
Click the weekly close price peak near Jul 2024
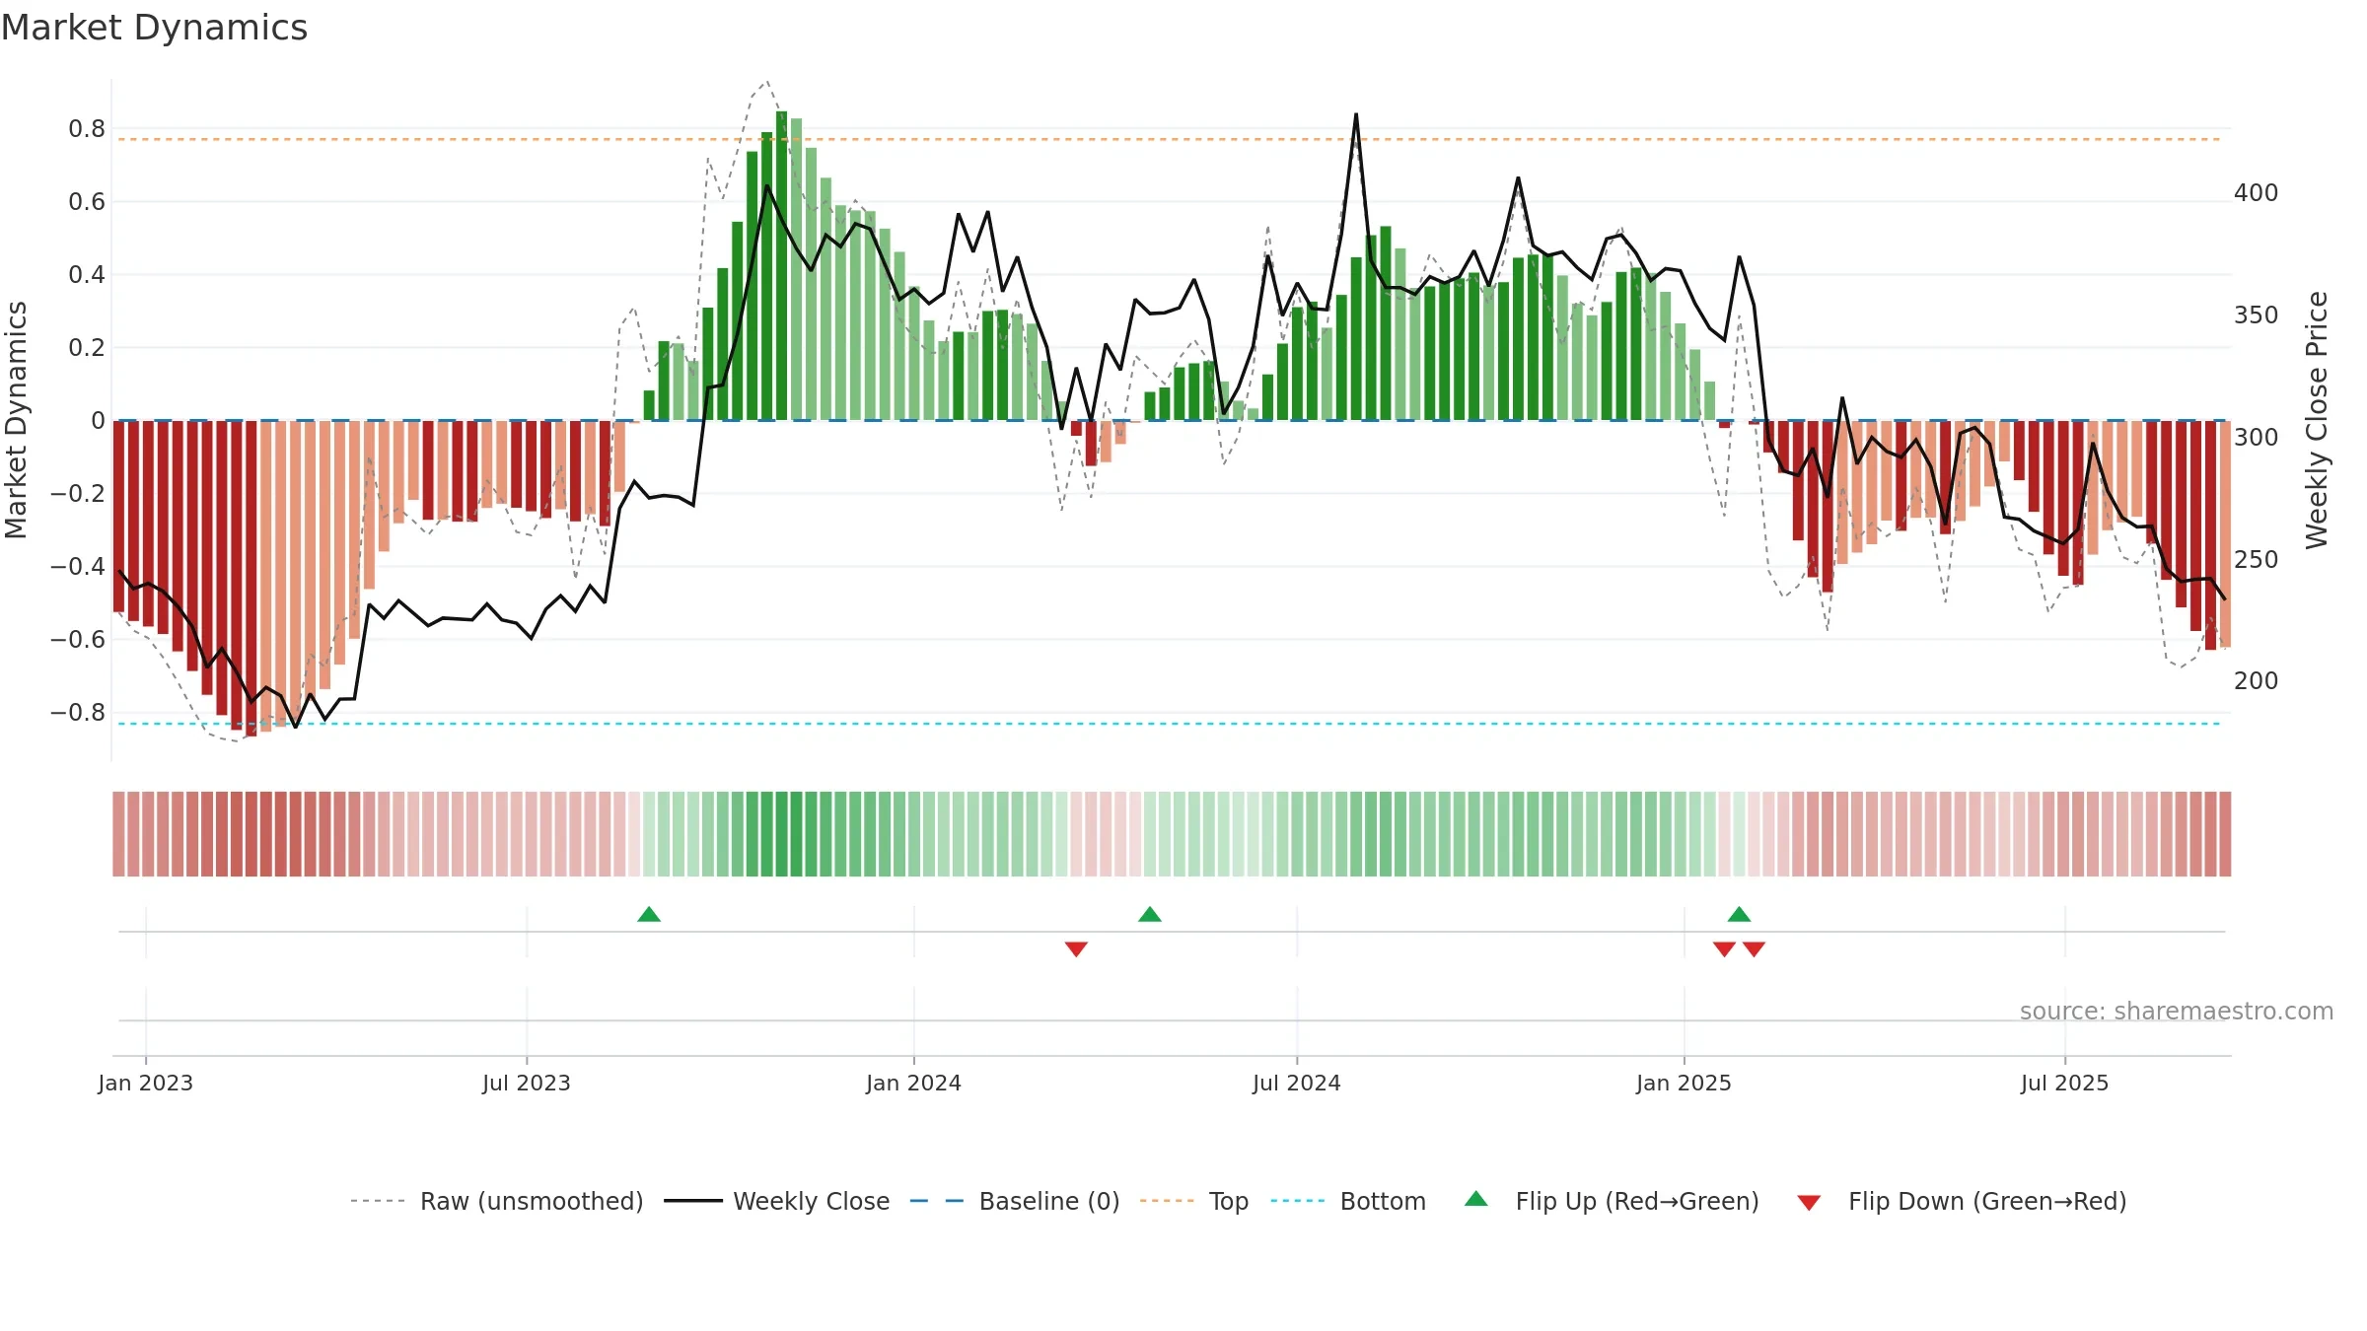pos(1356,115)
